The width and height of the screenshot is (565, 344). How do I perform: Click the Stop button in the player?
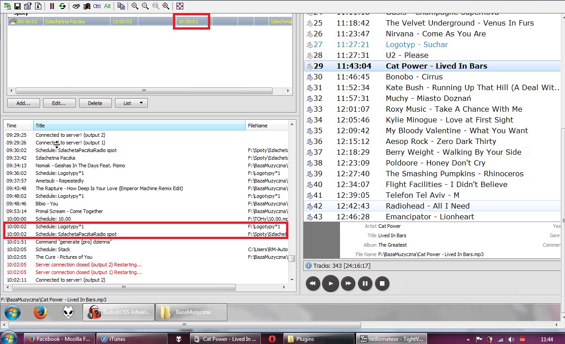382,283
